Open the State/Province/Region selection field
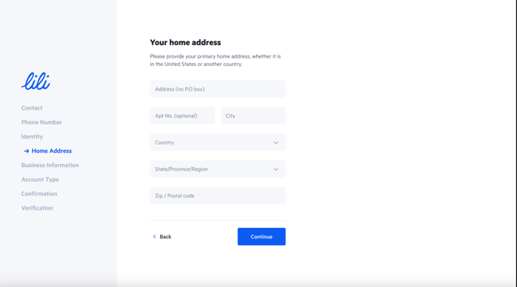 [218, 169]
